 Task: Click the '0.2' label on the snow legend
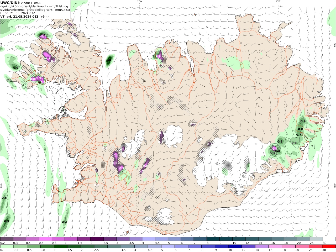point(3,243)
